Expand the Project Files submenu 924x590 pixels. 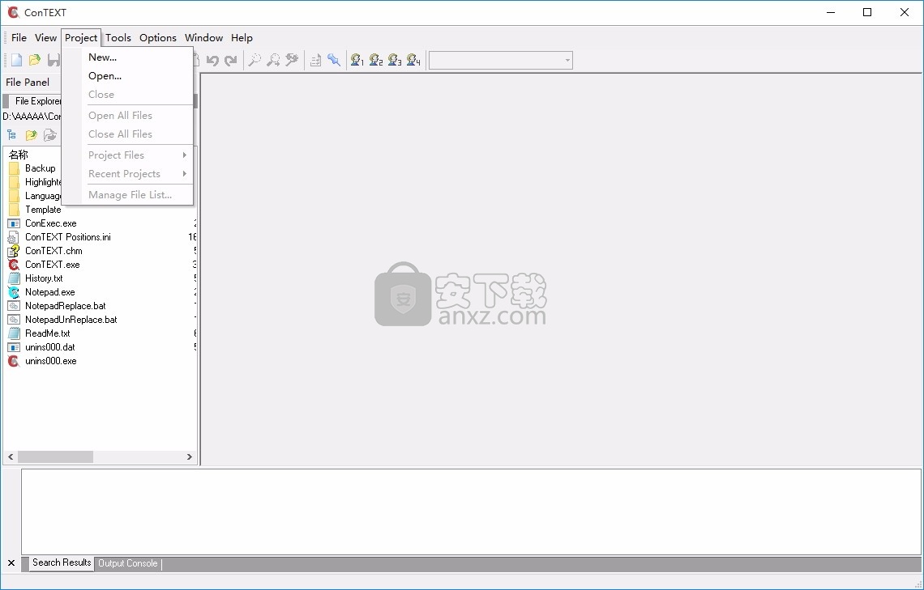coord(127,155)
